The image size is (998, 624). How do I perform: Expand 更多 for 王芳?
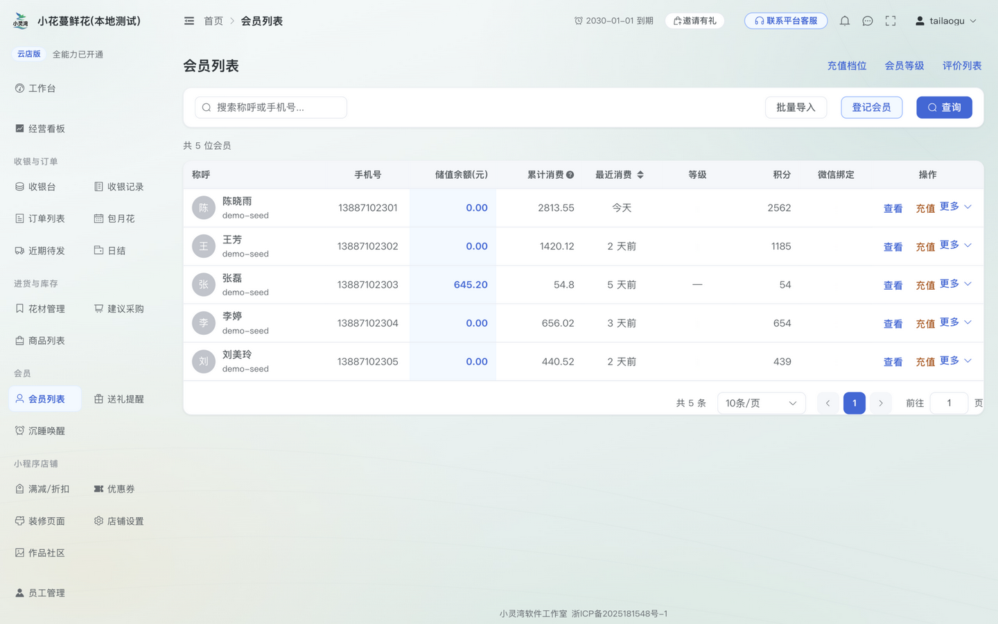coord(956,245)
